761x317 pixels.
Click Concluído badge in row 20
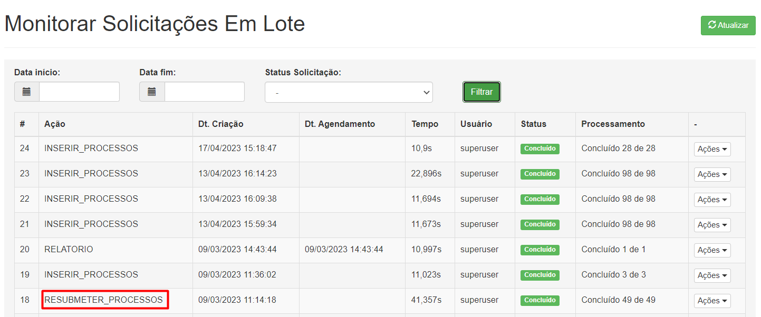540,250
